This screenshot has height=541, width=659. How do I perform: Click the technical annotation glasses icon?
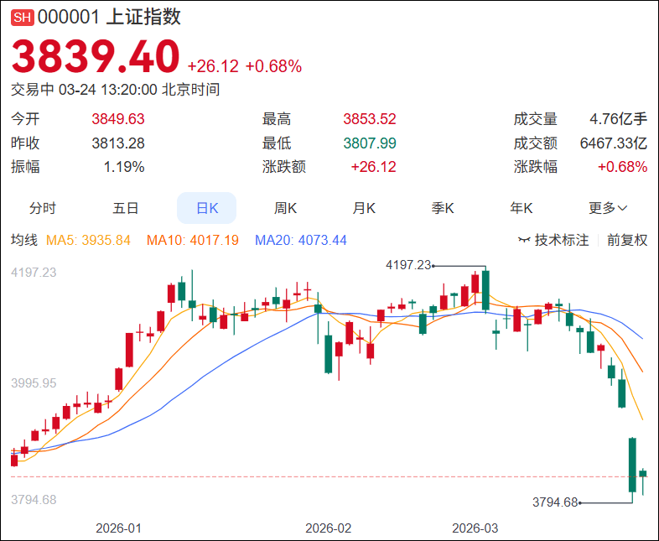coord(525,241)
